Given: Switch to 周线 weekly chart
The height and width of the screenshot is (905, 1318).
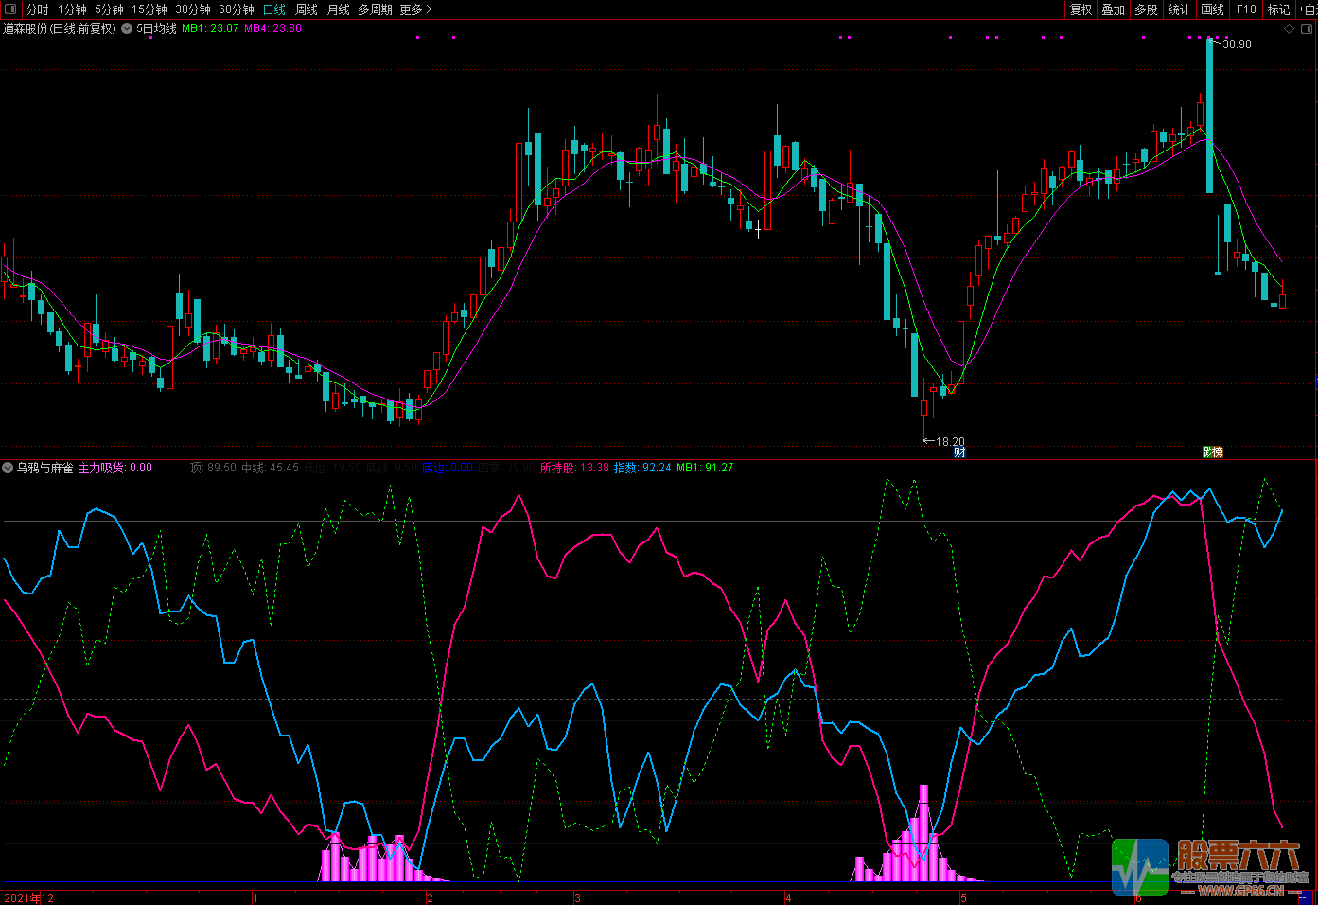Looking at the screenshot, I should tap(307, 9).
